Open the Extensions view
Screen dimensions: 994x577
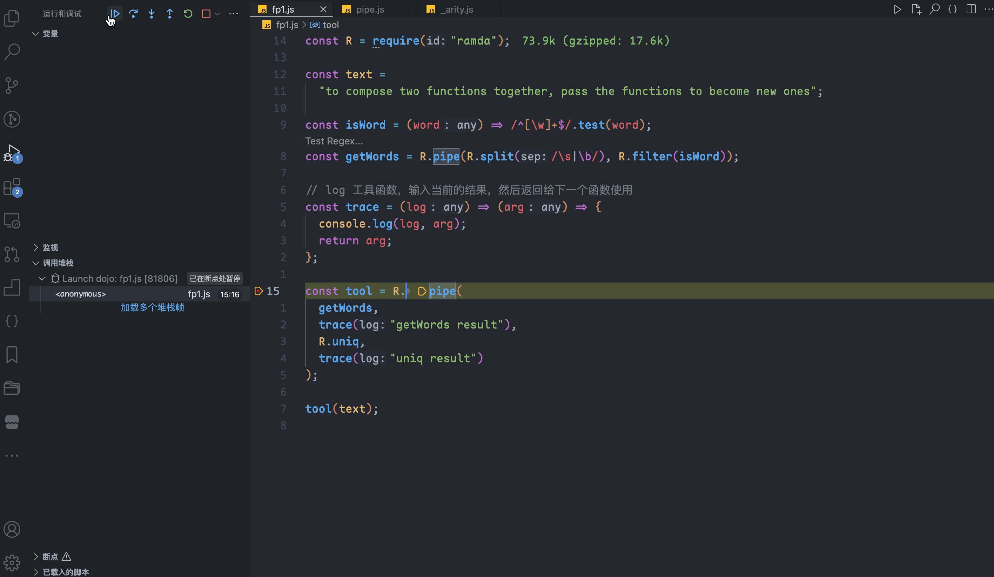coord(12,187)
